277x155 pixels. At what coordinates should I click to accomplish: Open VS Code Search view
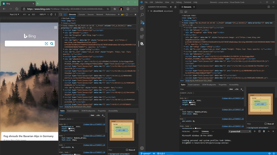click(142, 15)
